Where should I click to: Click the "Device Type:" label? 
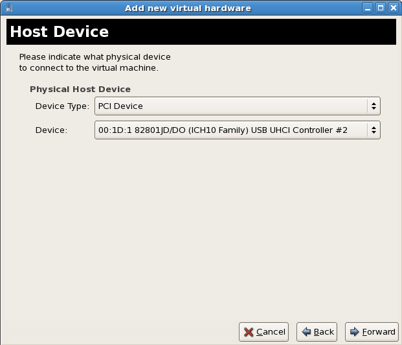[x=62, y=106]
